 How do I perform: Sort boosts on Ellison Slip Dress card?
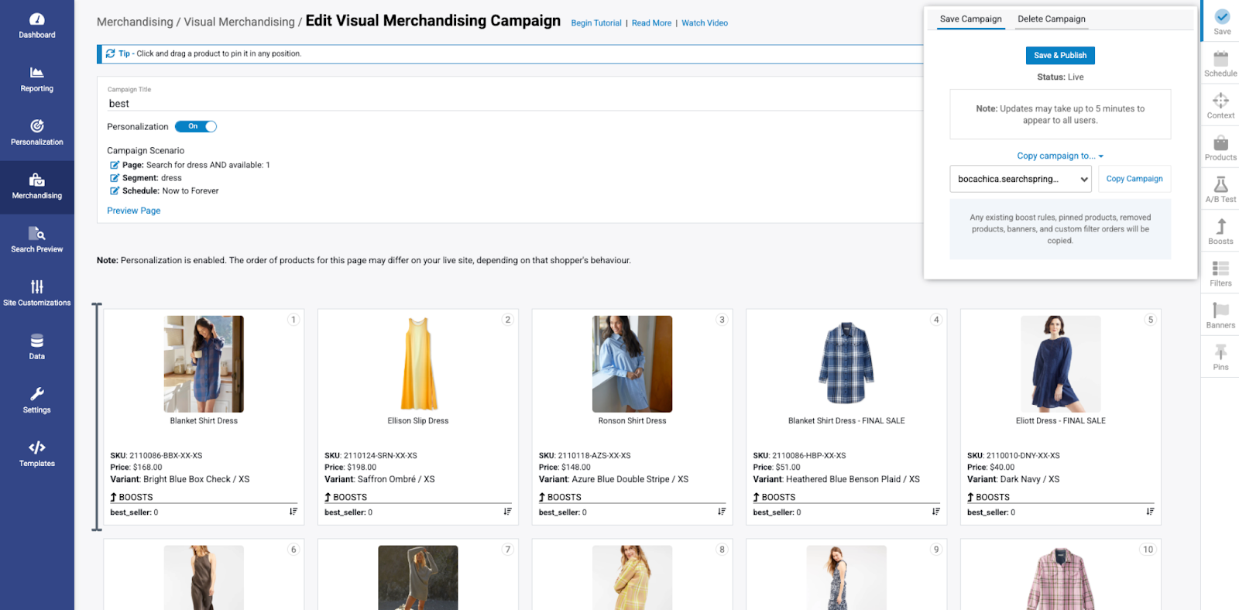[507, 512]
